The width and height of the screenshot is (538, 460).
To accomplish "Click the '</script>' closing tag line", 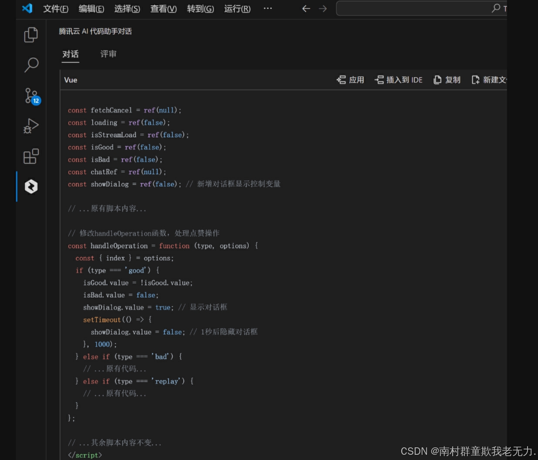I will [85, 455].
